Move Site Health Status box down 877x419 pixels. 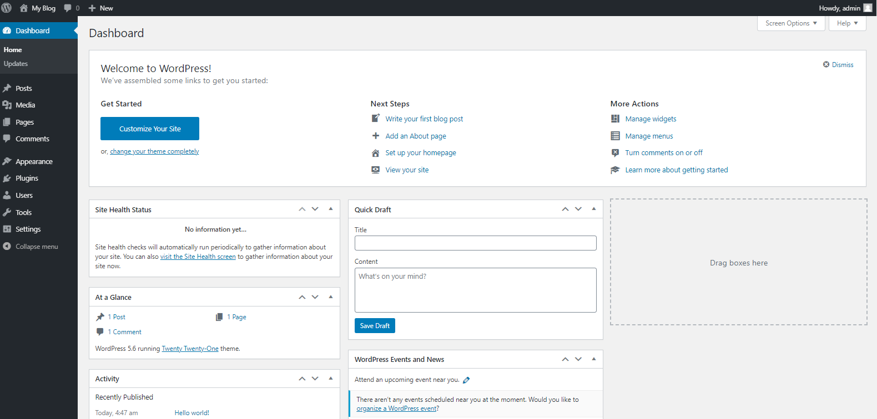315,209
